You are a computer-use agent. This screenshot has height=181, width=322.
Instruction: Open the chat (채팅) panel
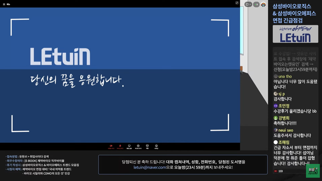(147, 146)
